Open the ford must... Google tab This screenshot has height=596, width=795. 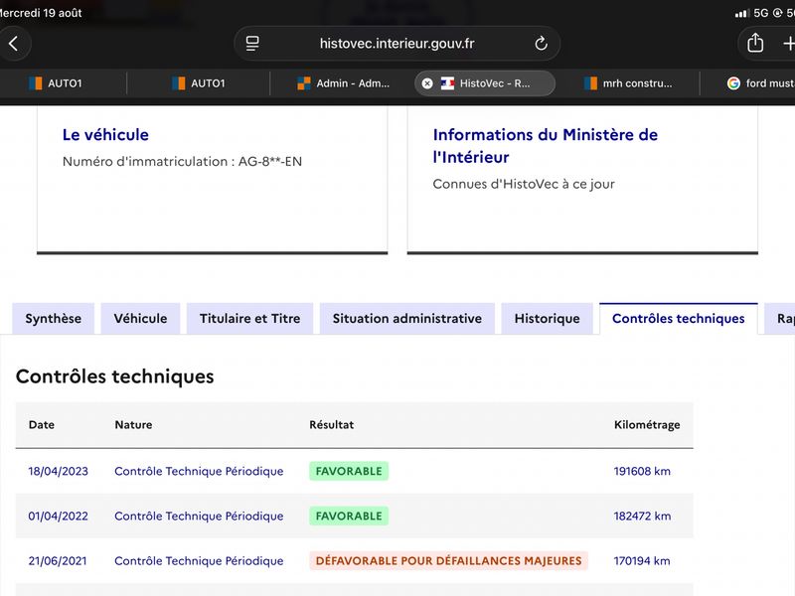coord(760,83)
